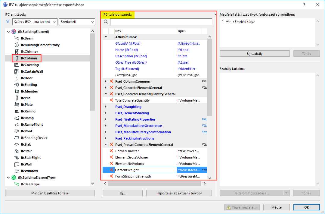The height and width of the screenshot is (214, 325).
Task: Click the IFC properties search field
Action: click(x=161, y=22)
